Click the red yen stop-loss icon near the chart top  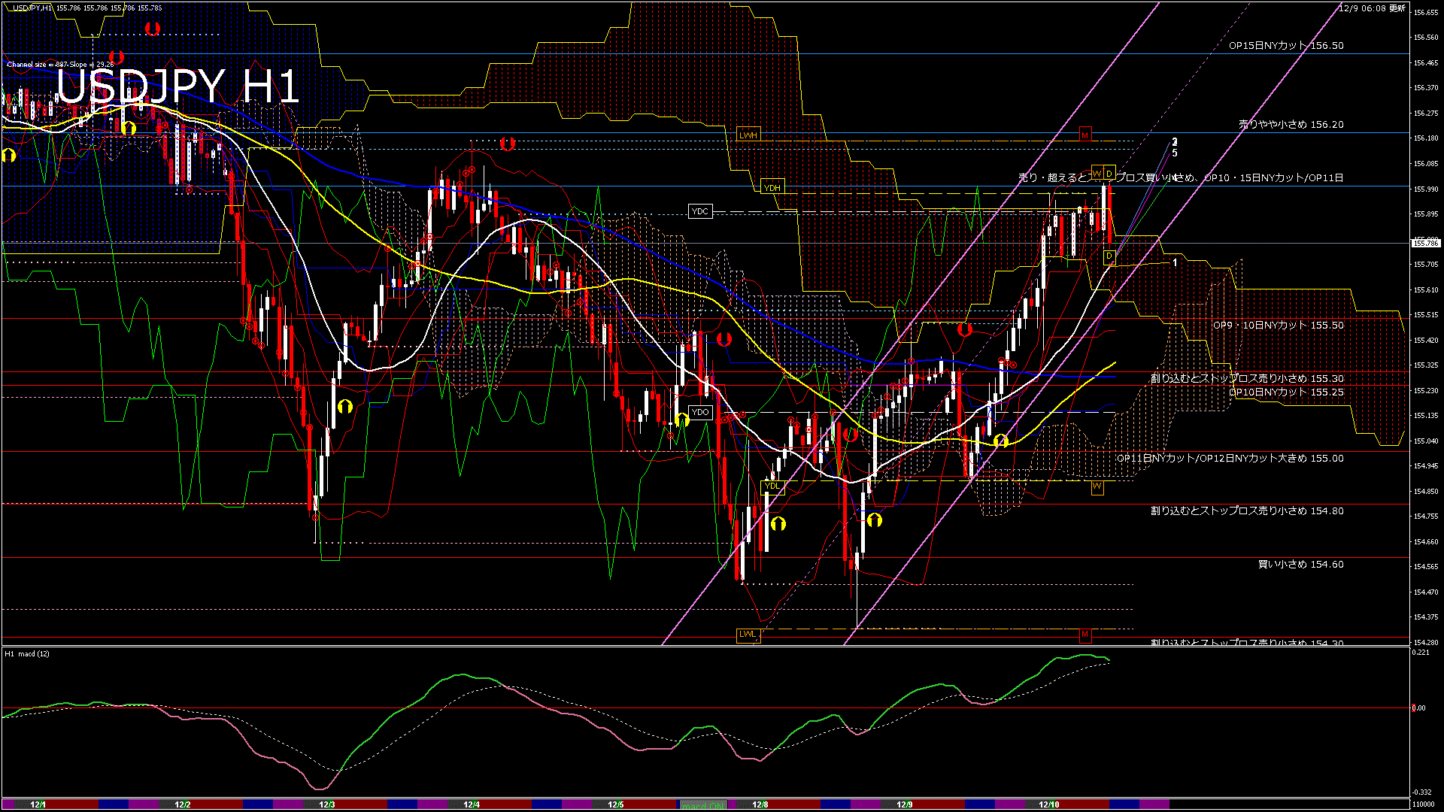point(154,29)
